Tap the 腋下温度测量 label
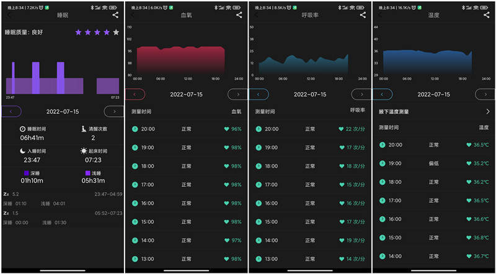The height and width of the screenshot is (274, 496). [x=394, y=112]
